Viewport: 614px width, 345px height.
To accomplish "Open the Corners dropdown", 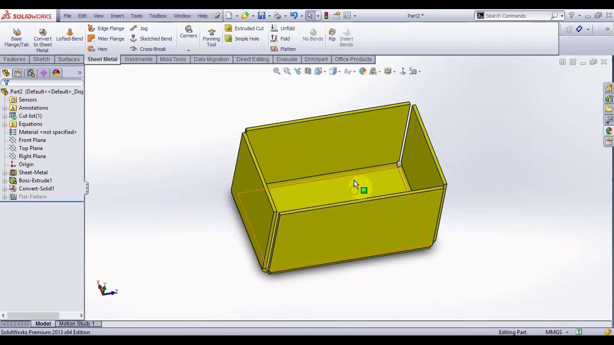I will coord(189,50).
